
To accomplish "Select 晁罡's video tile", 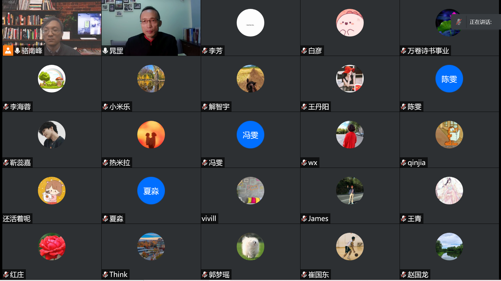I will click(x=151, y=28).
